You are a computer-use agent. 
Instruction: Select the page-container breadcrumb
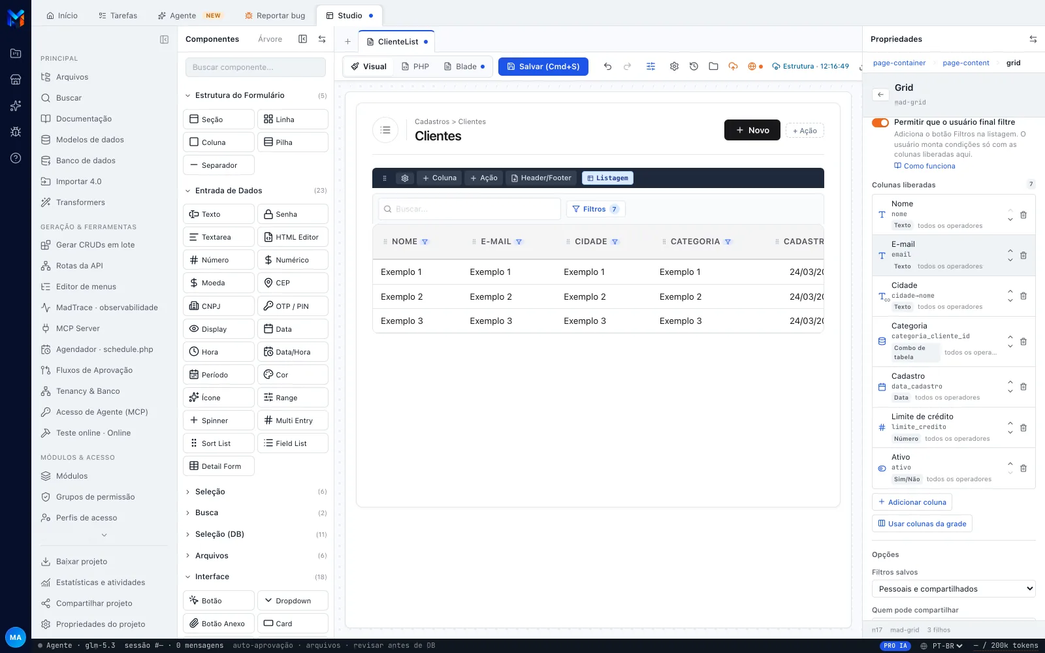click(x=899, y=63)
